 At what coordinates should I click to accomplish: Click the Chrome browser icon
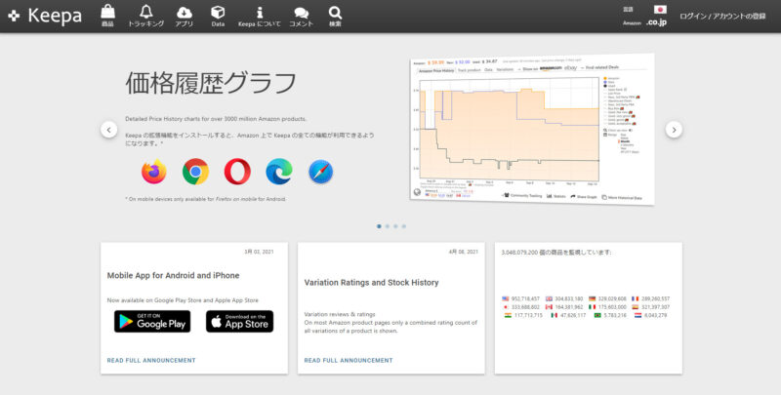click(x=196, y=172)
